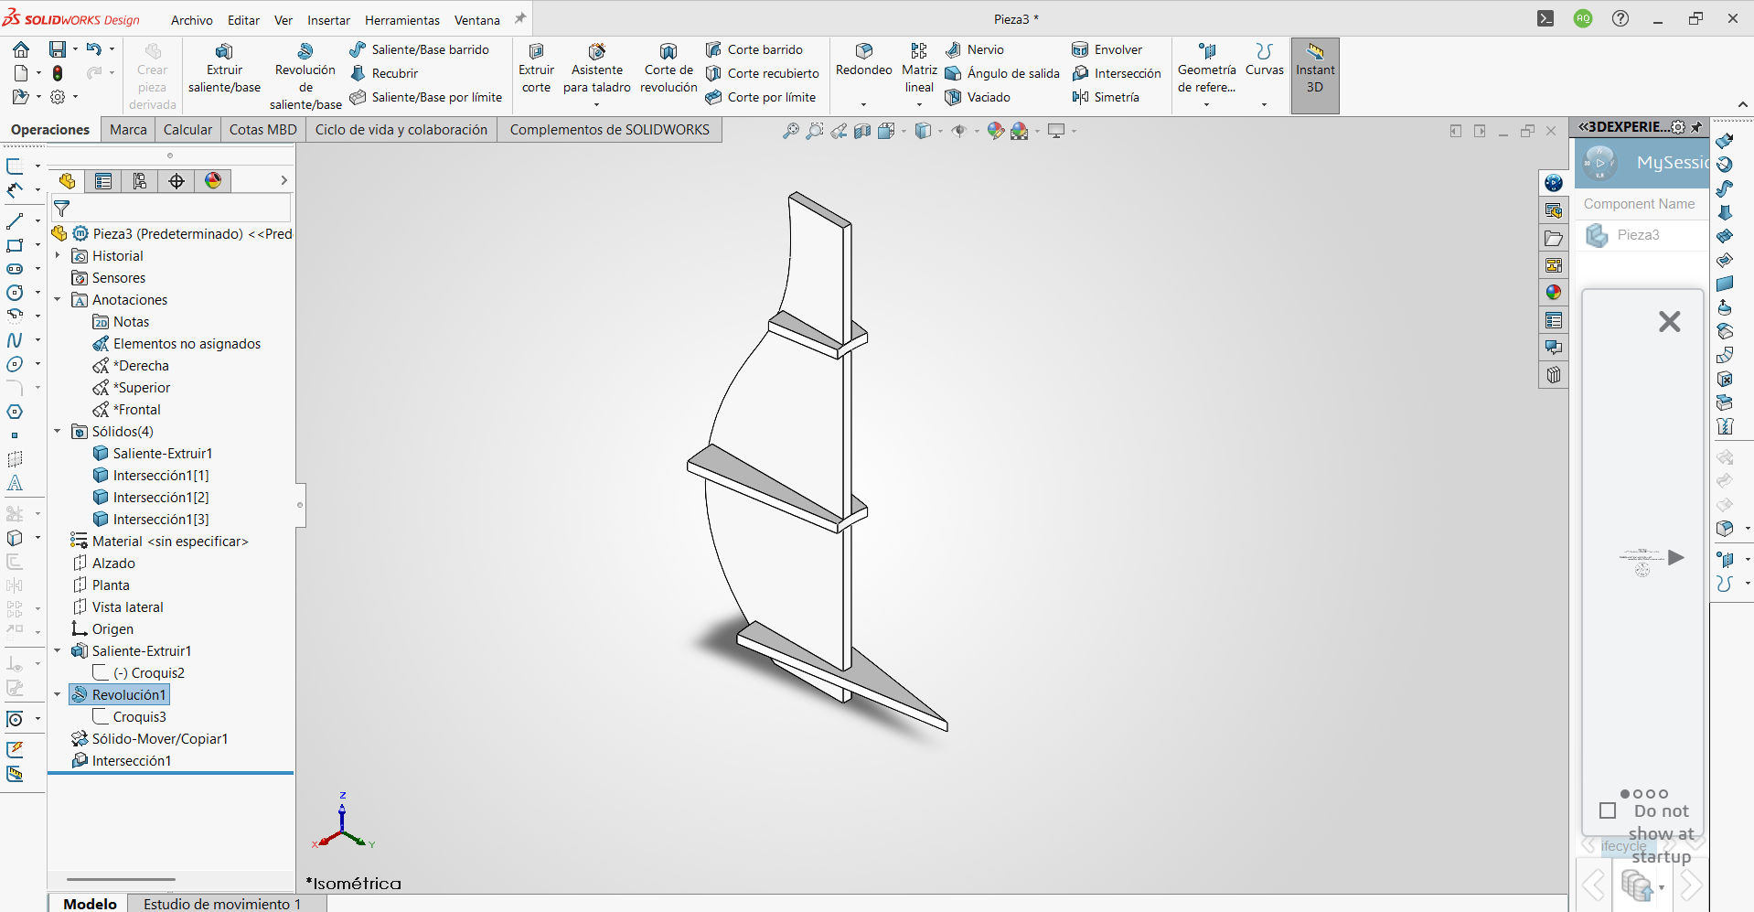Open the Herramientas menu
This screenshot has height=912, width=1754.
tap(402, 20)
